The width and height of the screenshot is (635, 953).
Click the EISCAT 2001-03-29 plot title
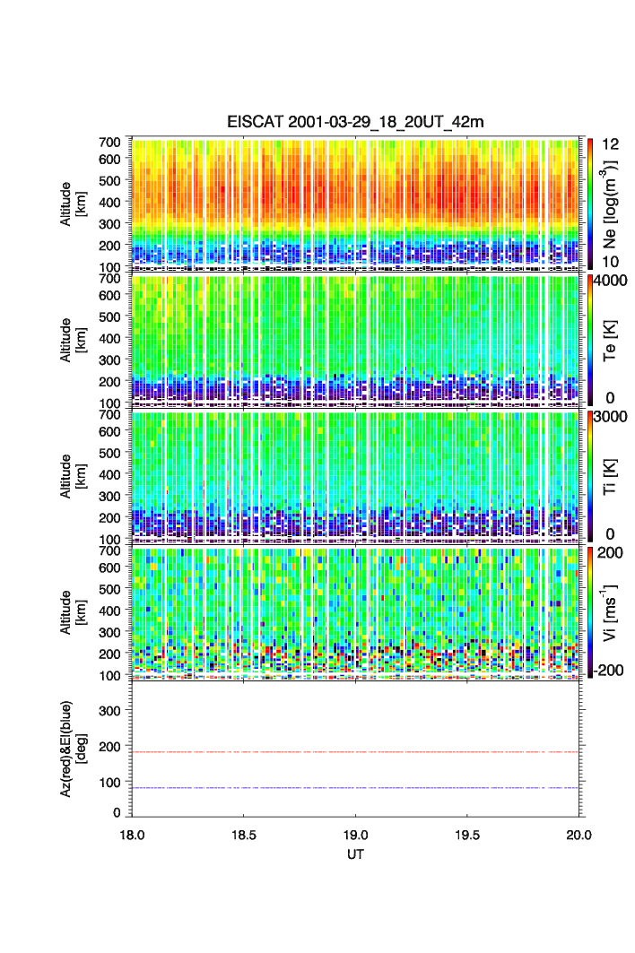pyautogui.click(x=355, y=122)
